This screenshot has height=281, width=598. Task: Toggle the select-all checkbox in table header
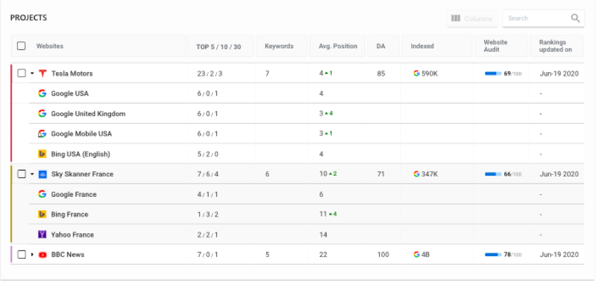(x=22, y=46)
